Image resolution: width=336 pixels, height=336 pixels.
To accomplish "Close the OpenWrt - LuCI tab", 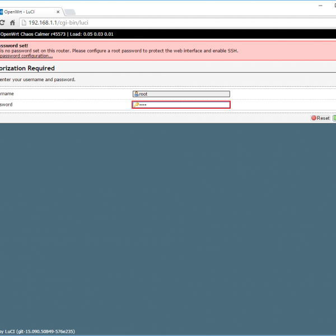I will (58, 11).
